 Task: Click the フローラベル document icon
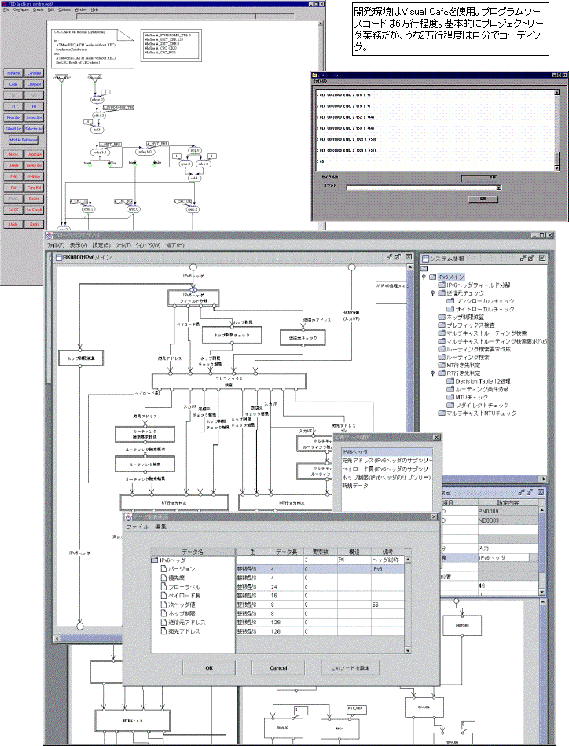(x=163, y=586)
